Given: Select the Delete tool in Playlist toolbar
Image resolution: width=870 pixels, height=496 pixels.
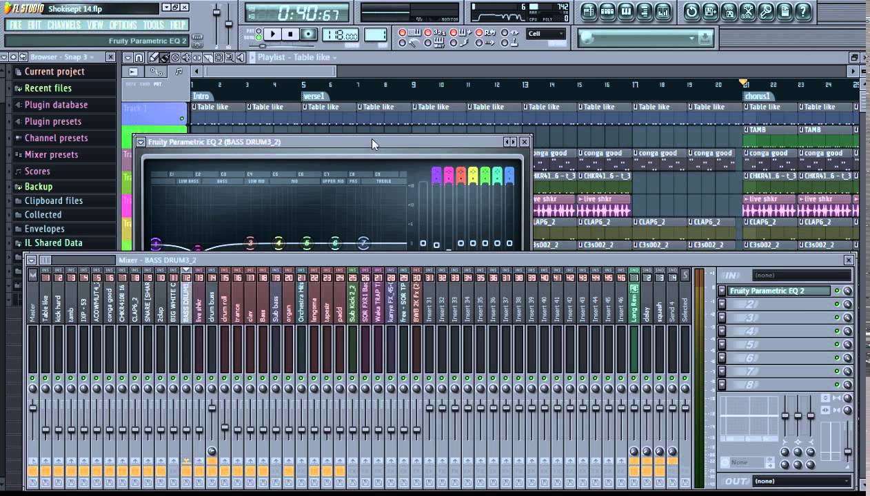Looking at the screenshot, I should point(175,57).
